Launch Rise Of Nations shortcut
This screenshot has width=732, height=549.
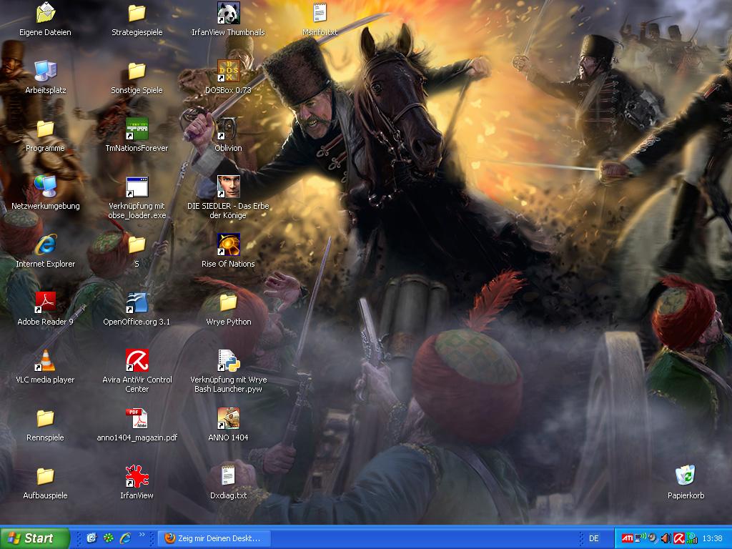228,244
